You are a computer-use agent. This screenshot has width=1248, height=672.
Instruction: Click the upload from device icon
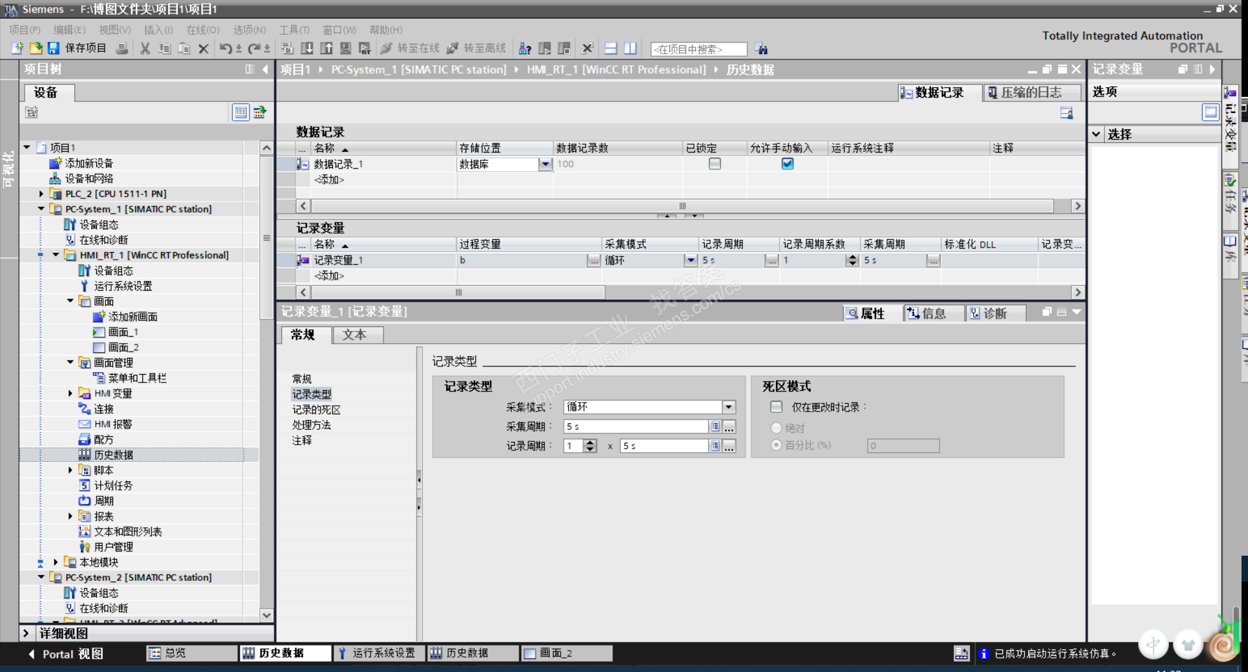tap(327, 48)
